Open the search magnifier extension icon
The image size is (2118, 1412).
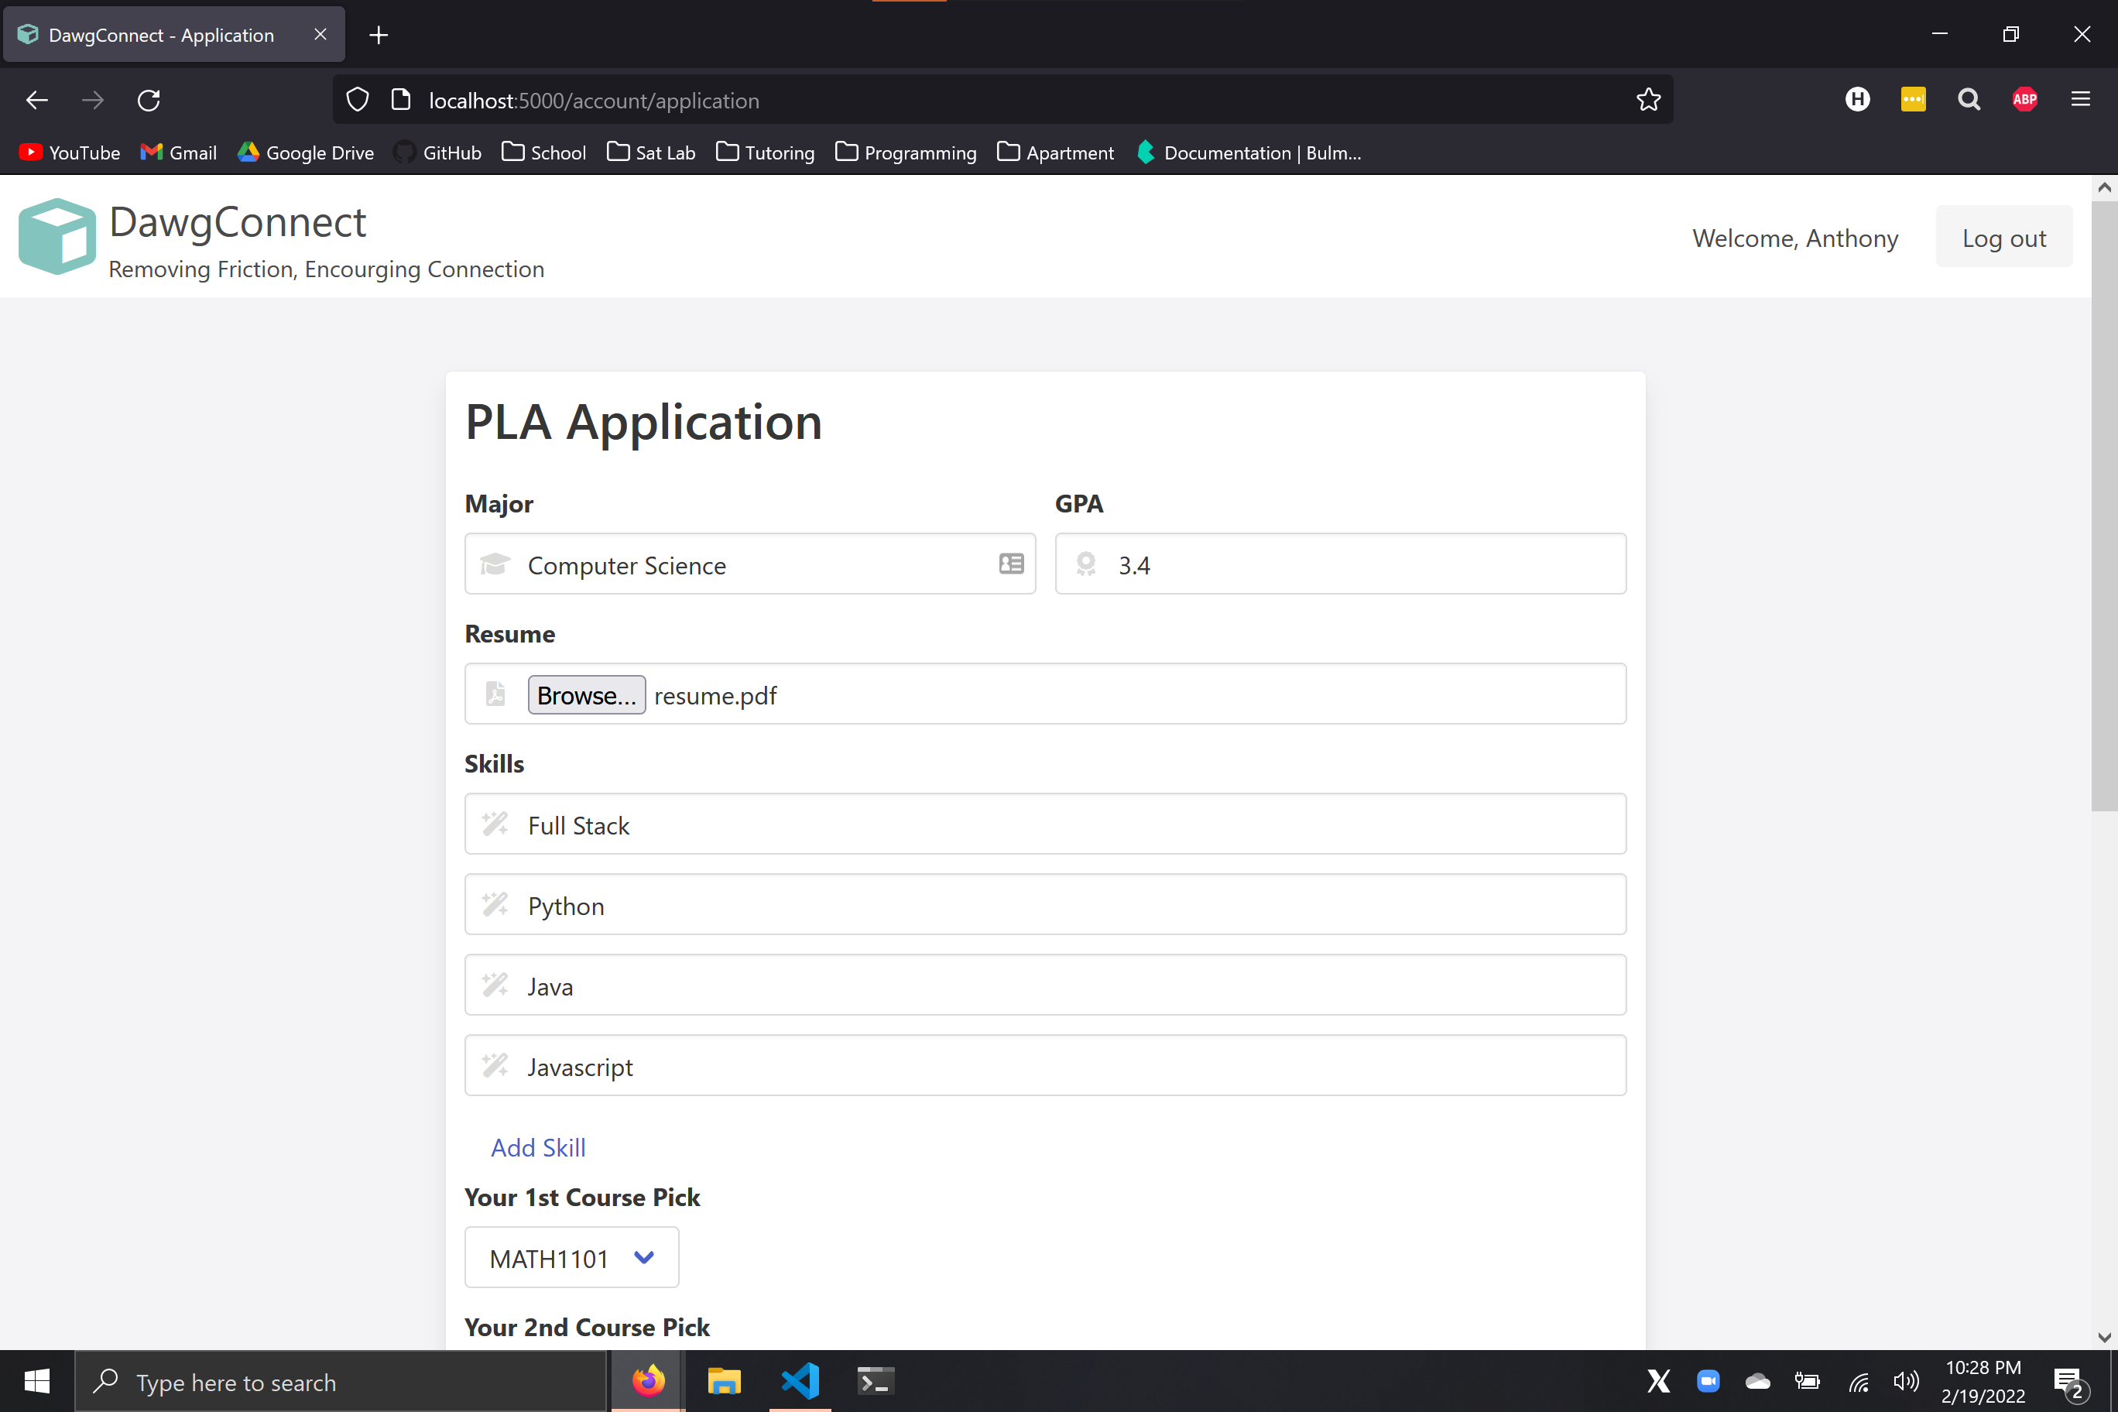(1969, 100)
